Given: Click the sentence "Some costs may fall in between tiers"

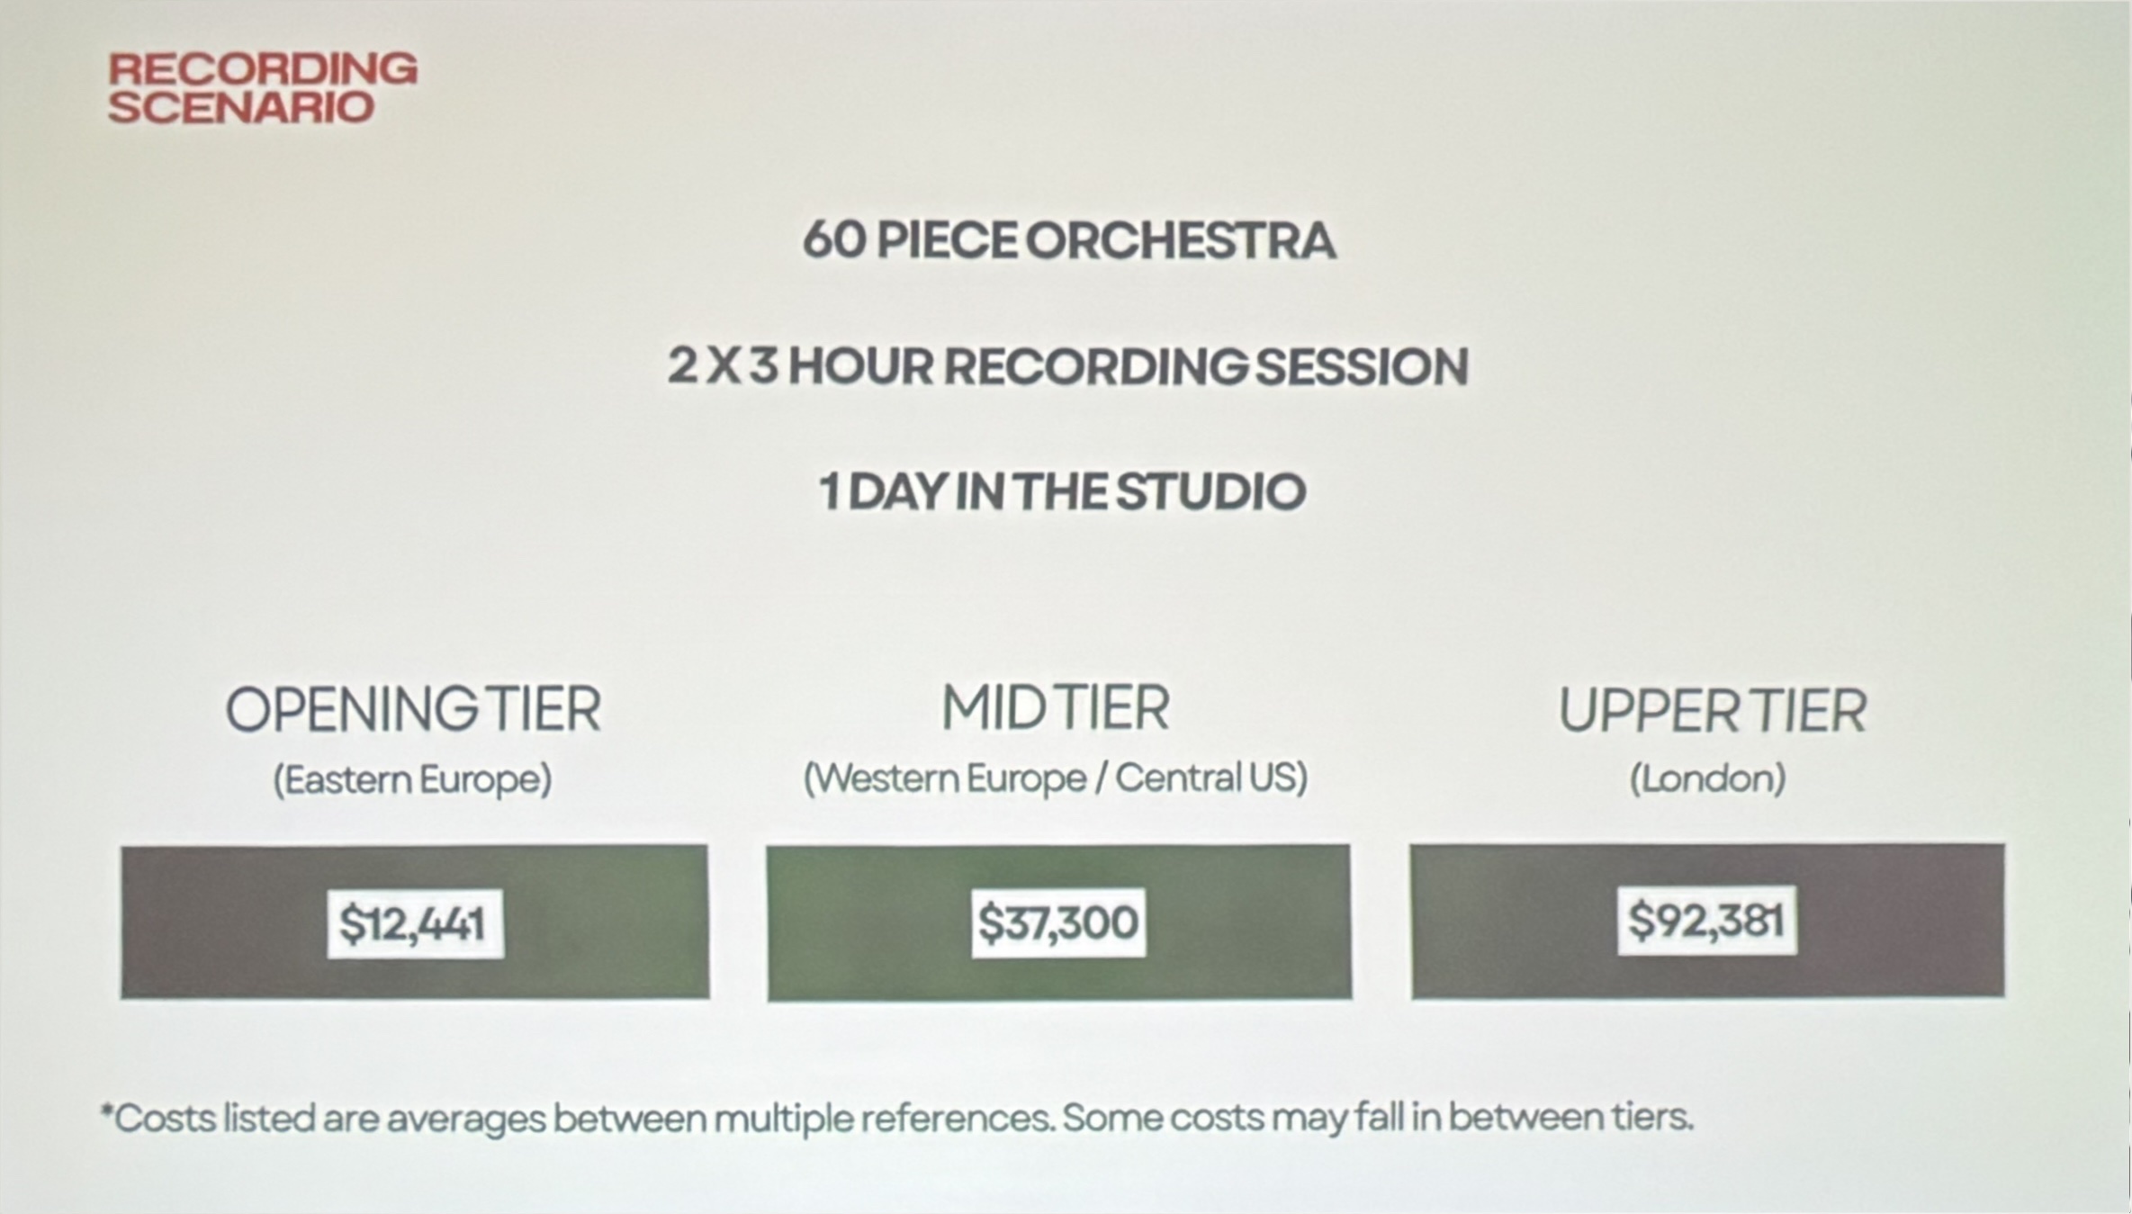Looking at the screenshot, I should point(1377,1118).
